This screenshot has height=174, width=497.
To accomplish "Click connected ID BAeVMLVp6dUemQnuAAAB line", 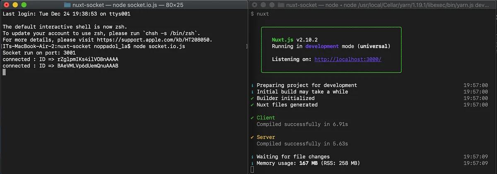I will click(x=60, y=66).
